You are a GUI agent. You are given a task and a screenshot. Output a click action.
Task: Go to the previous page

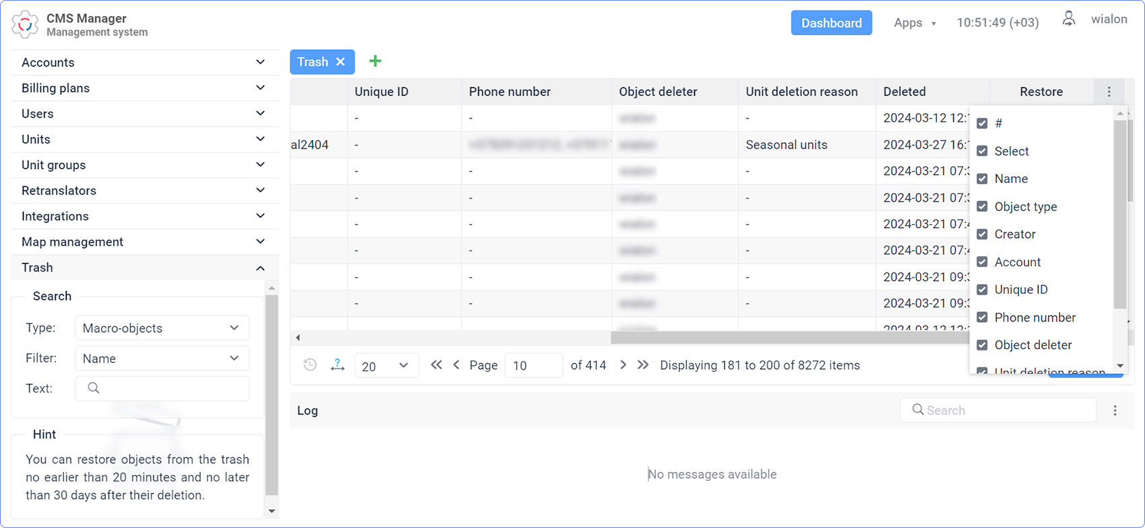(457, 365)
